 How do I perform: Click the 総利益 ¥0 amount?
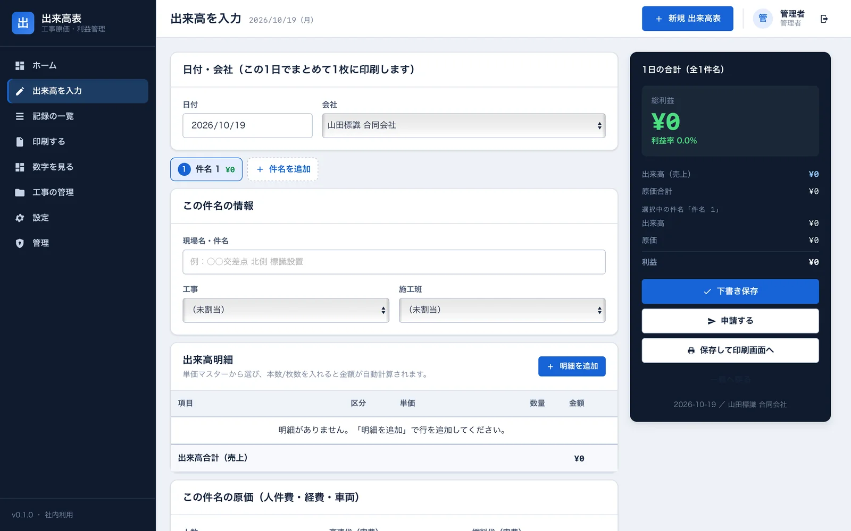pos(666,122)
